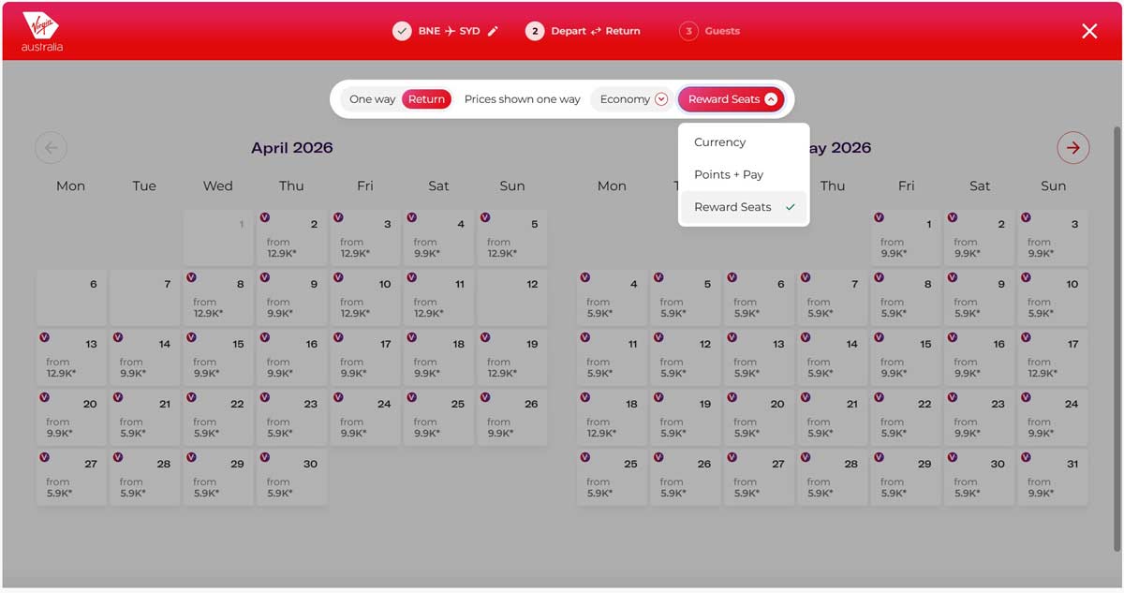Pick May 22 on the calendar
This screenshot has height=593, width=1124.
pyautogui.click(x=906, y=418)
